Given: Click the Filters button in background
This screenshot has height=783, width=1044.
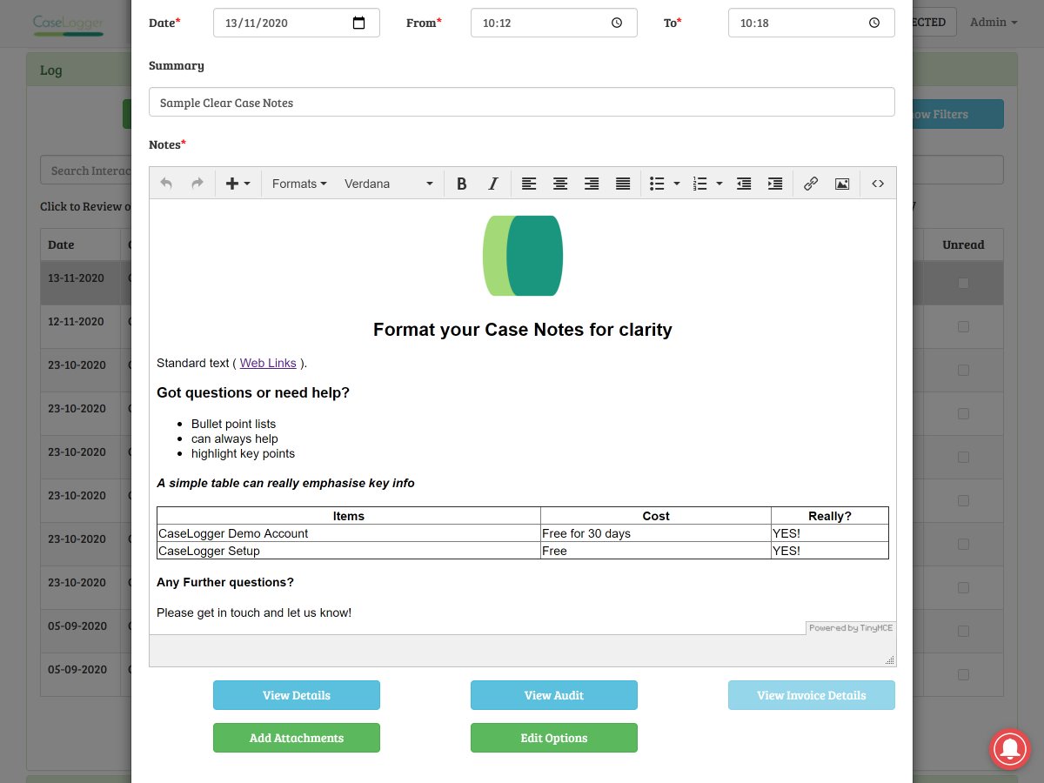Looking at the screenshot, I should [x=958, y=114].
